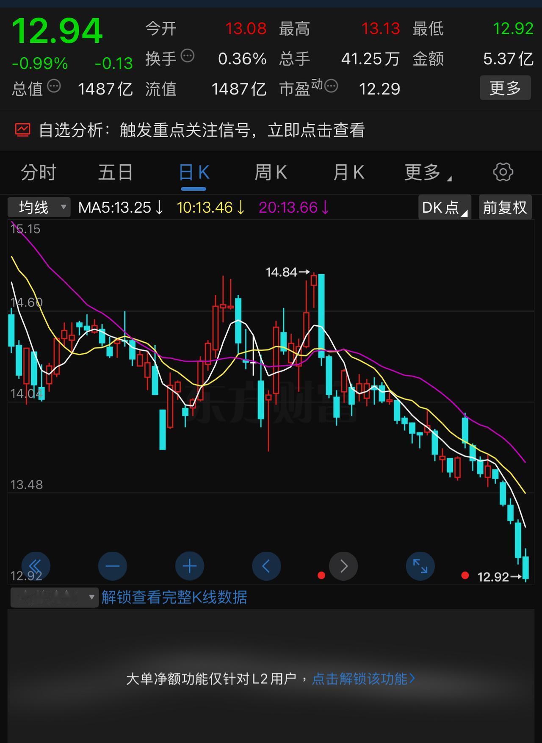Switch to 周K tab
This screenshot has height=743, width=542.
(x=271, y=172)
